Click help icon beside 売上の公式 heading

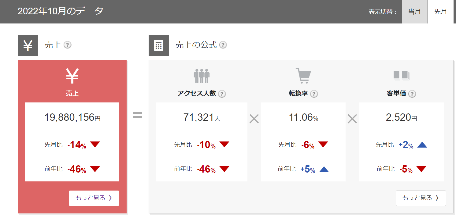pyautogui.click(x=223, y=45)
